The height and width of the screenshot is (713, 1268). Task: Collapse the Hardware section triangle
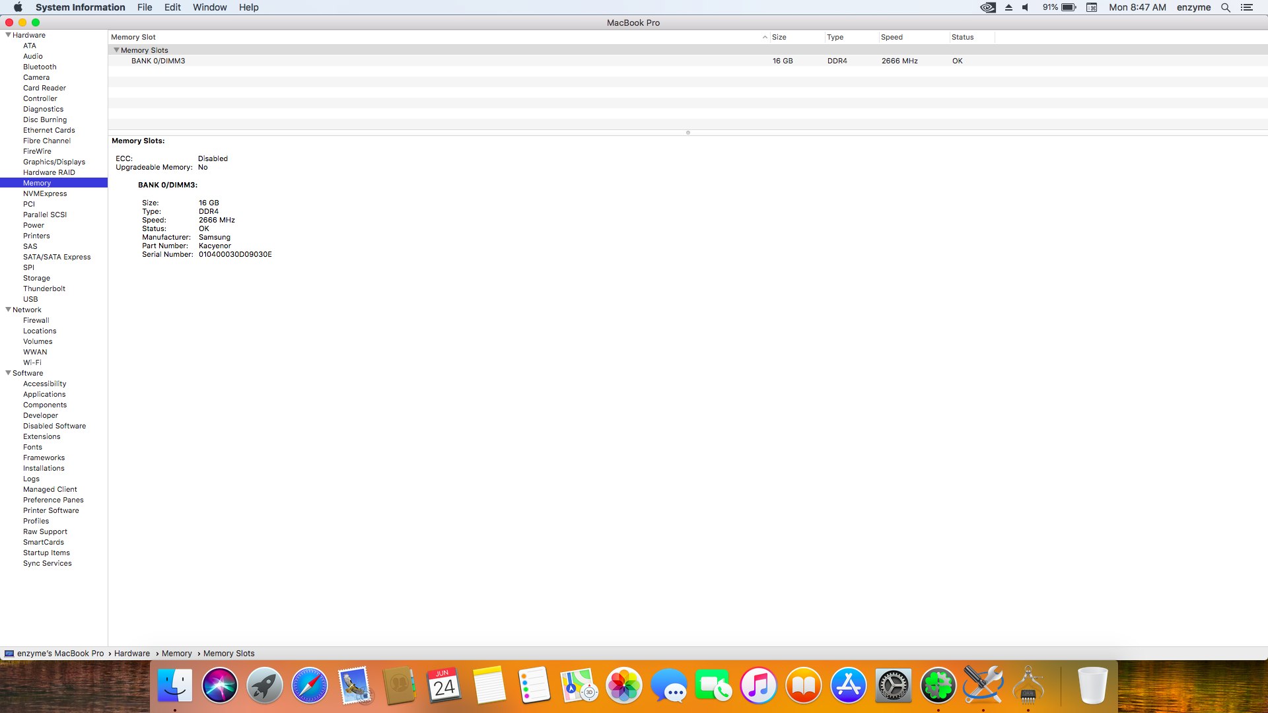[8, 35]
